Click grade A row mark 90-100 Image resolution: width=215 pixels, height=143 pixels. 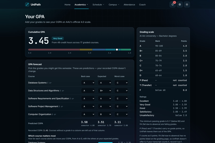coord(159,46)
